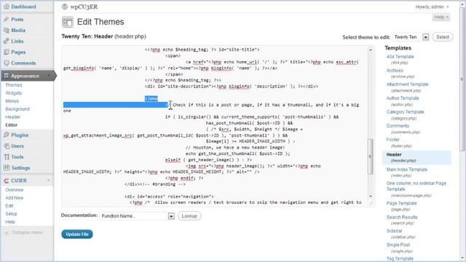Click the WordPress logo beside wpCU3ER
The image size is (466, 262).
(65, 7)
